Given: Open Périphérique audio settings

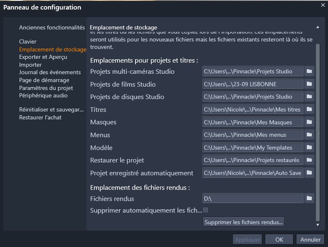Looking at the screenshot, I should point(43,95).
